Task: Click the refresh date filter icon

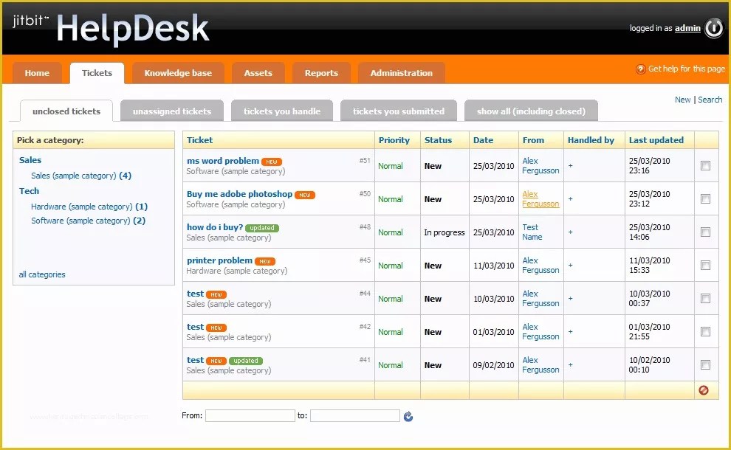Action: click(x=408, y=416)
